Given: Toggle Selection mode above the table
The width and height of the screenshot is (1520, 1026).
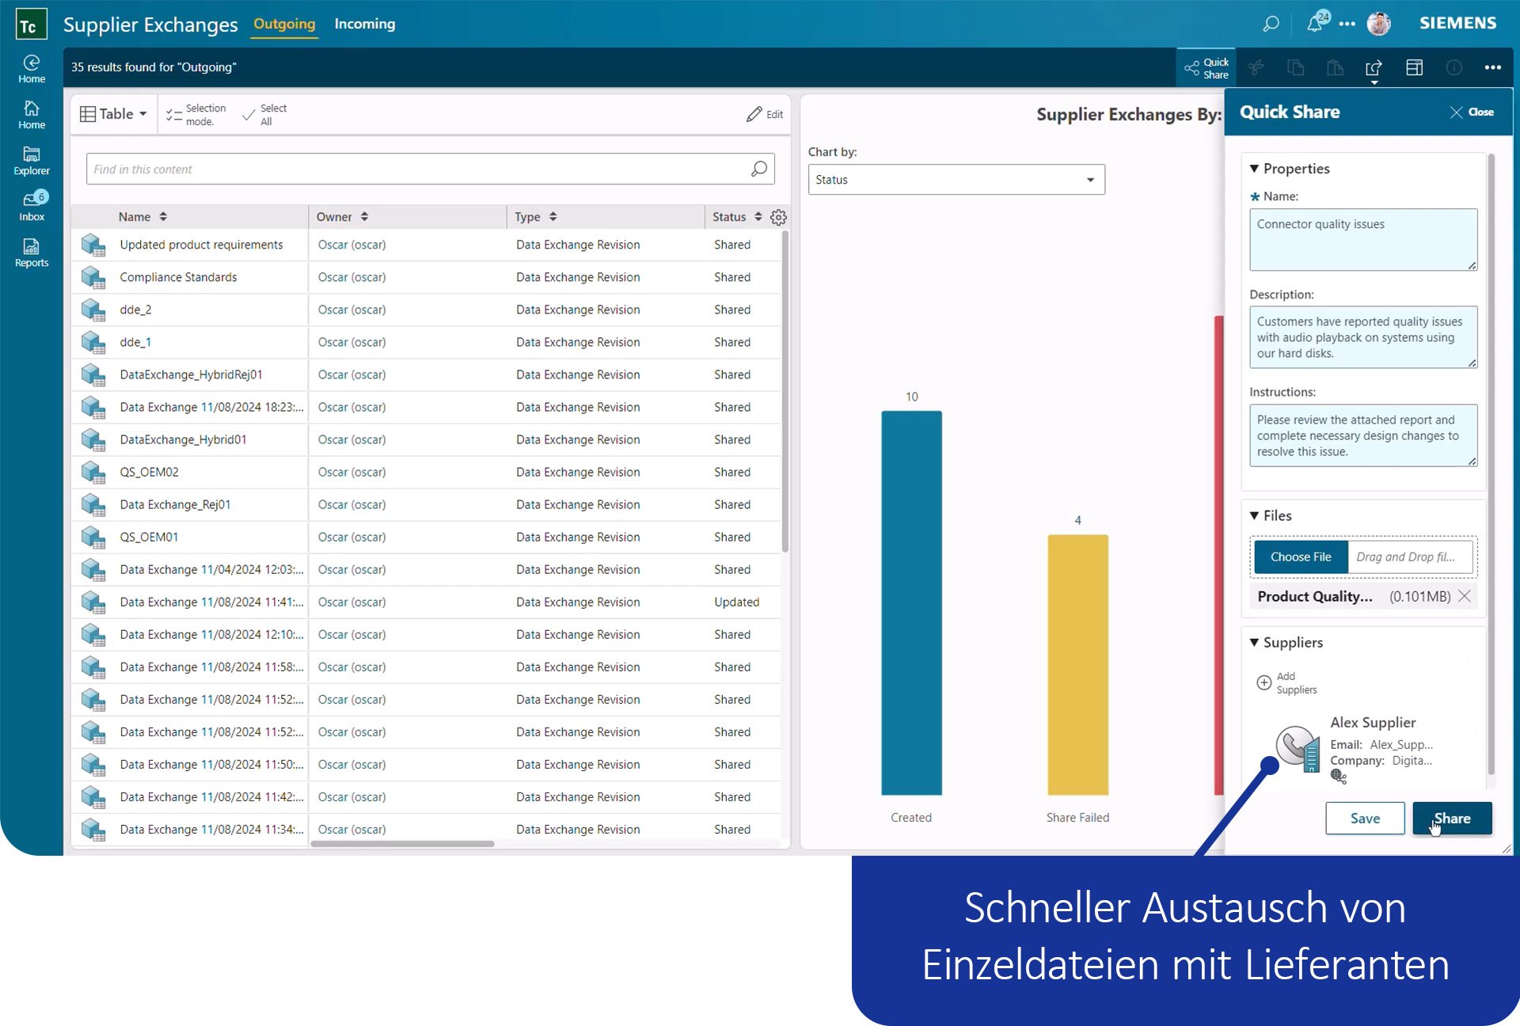Looking at the screenshot, I should tap(194, 113).
